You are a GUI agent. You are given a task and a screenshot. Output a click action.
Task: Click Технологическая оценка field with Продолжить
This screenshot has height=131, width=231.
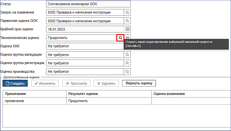tap(81, 38)
